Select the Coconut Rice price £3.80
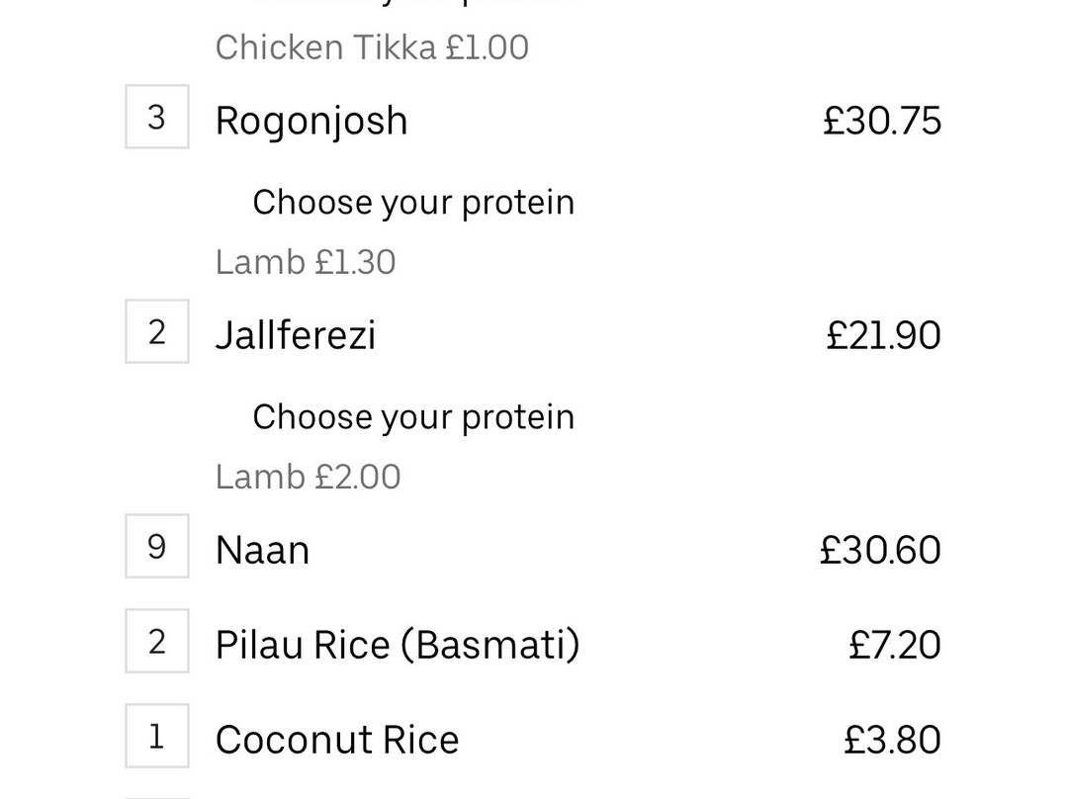This screenshot has width=1068, height=799. tap(892, 740)
